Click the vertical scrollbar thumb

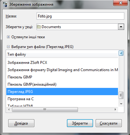(x=121, y=95)
